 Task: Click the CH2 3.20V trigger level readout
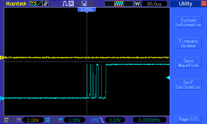[115, 120]
